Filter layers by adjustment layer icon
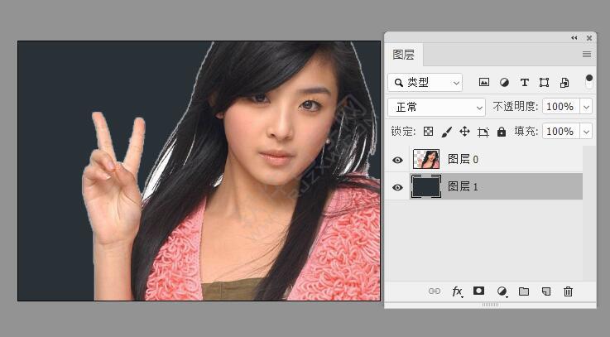610x337 pixels. tap(504, 82)
